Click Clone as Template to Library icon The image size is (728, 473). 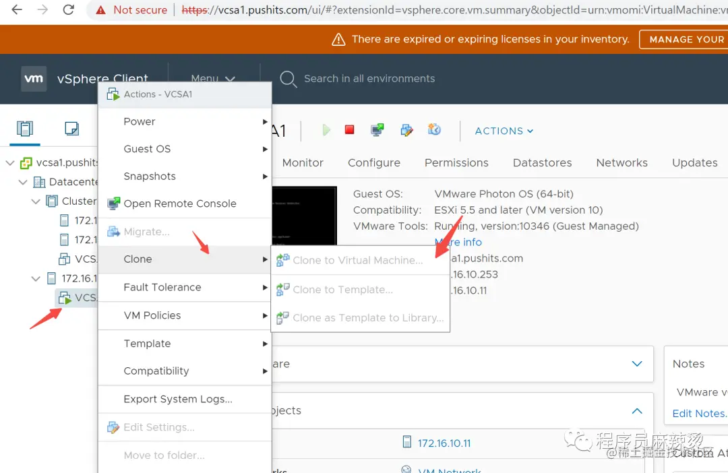click(282, 317)
